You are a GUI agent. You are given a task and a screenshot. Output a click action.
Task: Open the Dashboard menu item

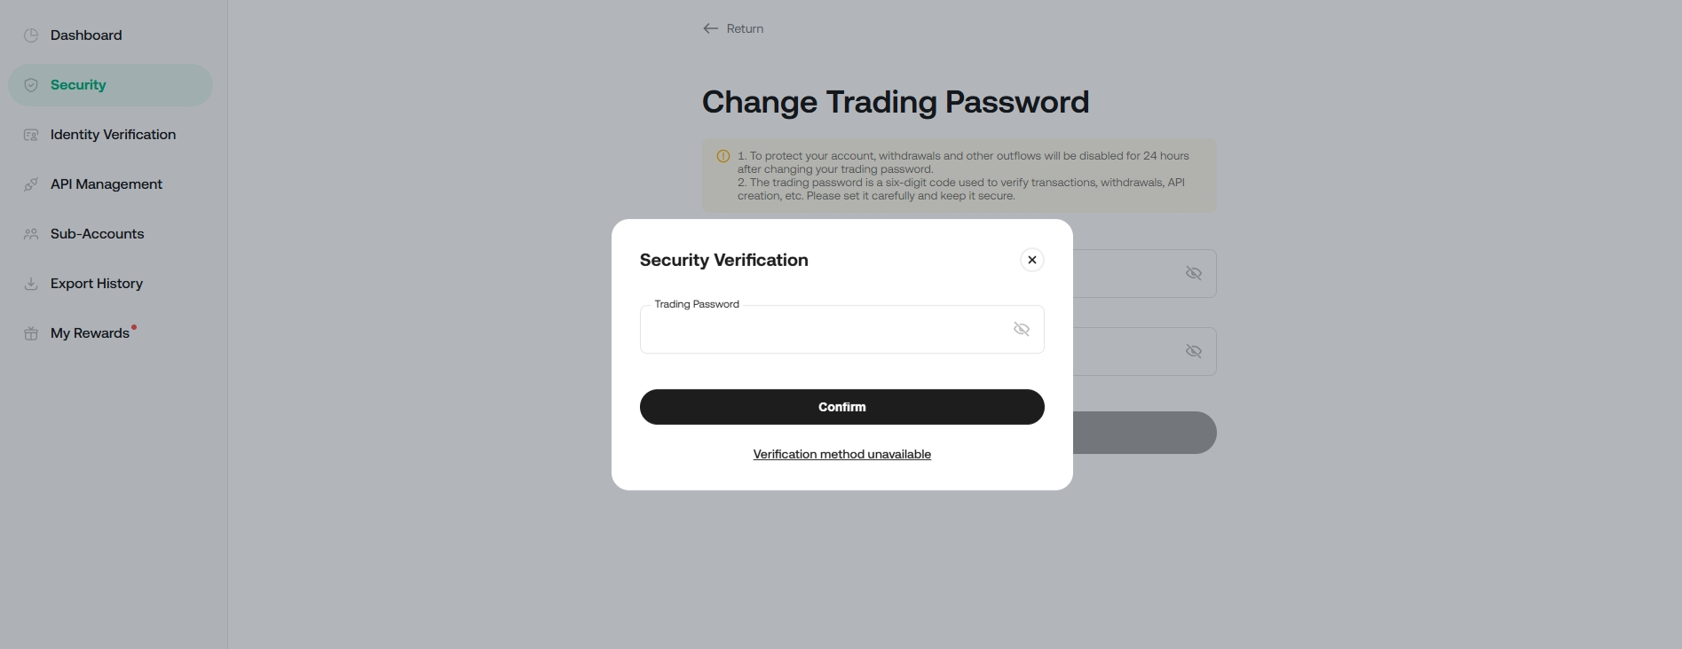tap(86, 35)
